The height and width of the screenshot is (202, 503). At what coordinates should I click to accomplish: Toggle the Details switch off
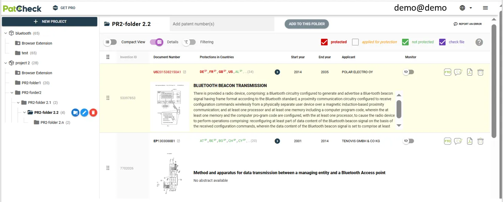click(156, 42)
